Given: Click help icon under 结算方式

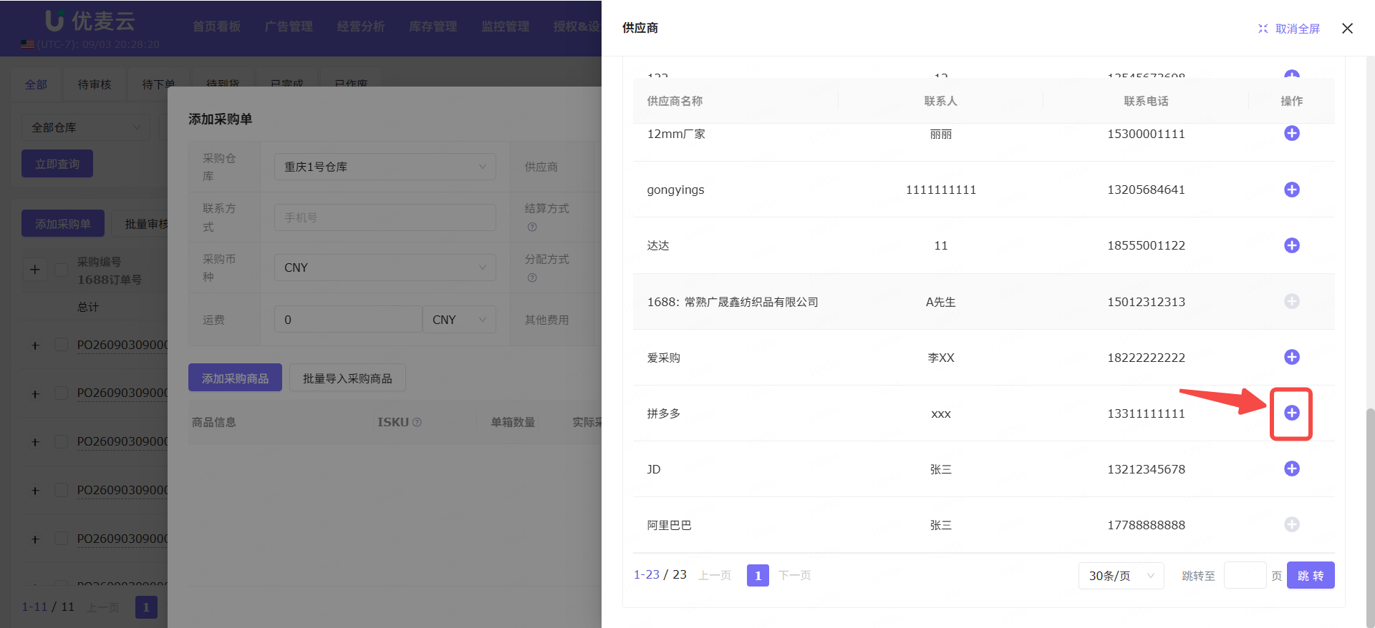Looking at the screenshot, I should tap(532, 227).
